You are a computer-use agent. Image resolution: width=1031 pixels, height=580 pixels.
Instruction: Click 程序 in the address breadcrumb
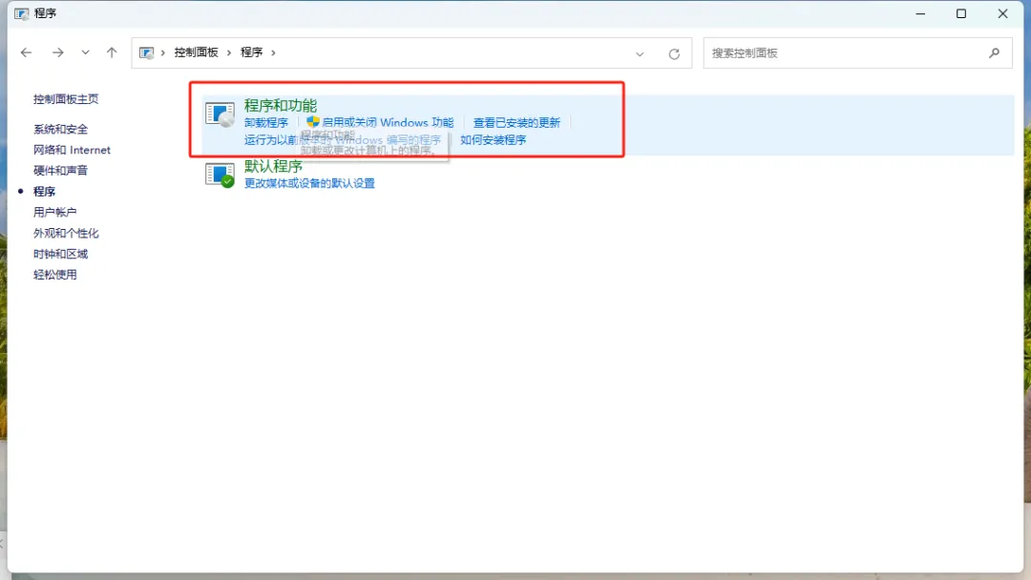[251, 52]
